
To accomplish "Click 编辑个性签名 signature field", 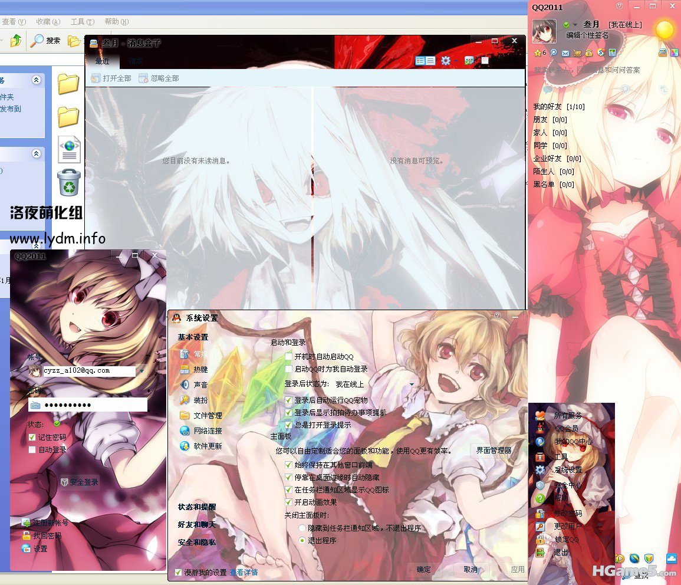I will coord(587,35).
